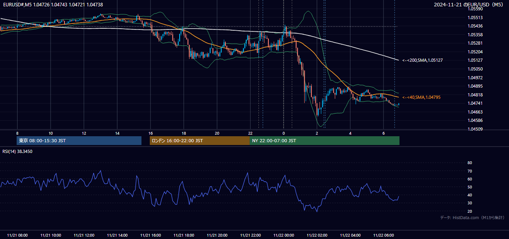This screenshot has width=509, height=239.
Task: Click the 11/21 16:00 date label
Action: 151,235
